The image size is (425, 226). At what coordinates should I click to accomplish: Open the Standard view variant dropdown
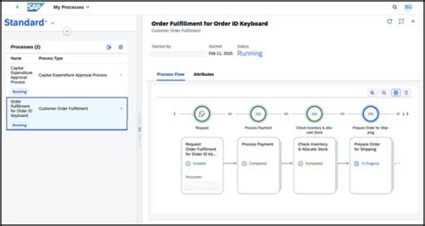tap(53, 24)
